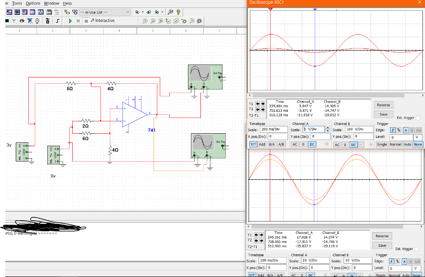This screenshot has height=277, width=425.
Task: Click the voltage probe icon on the toolbar
Action: 144,21
